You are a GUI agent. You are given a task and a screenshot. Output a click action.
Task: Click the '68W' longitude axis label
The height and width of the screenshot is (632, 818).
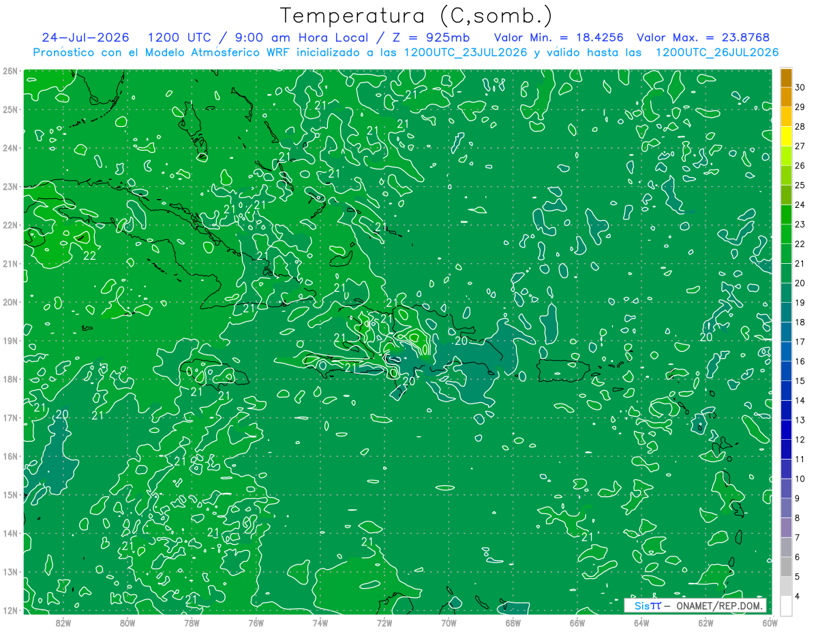coord(513,622)
